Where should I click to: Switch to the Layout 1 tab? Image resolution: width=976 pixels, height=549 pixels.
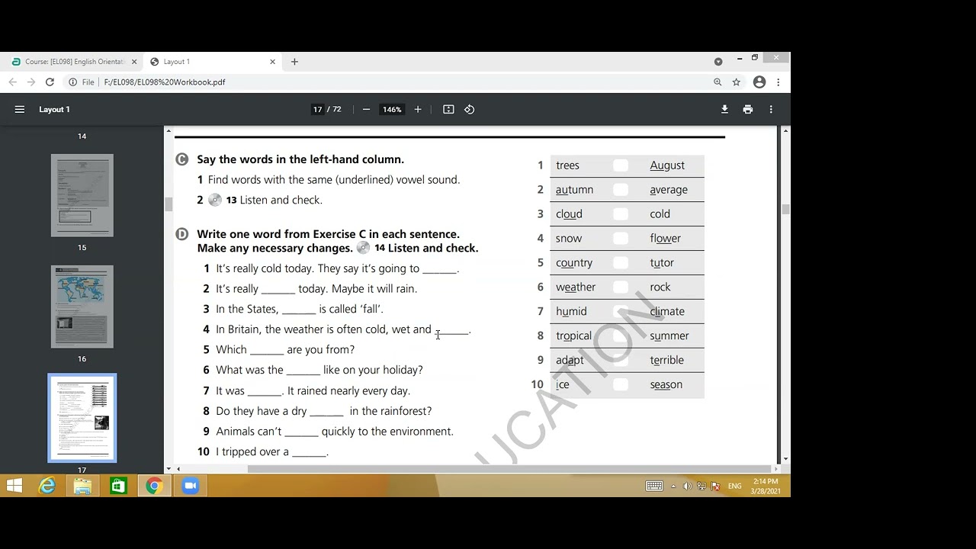213,62
